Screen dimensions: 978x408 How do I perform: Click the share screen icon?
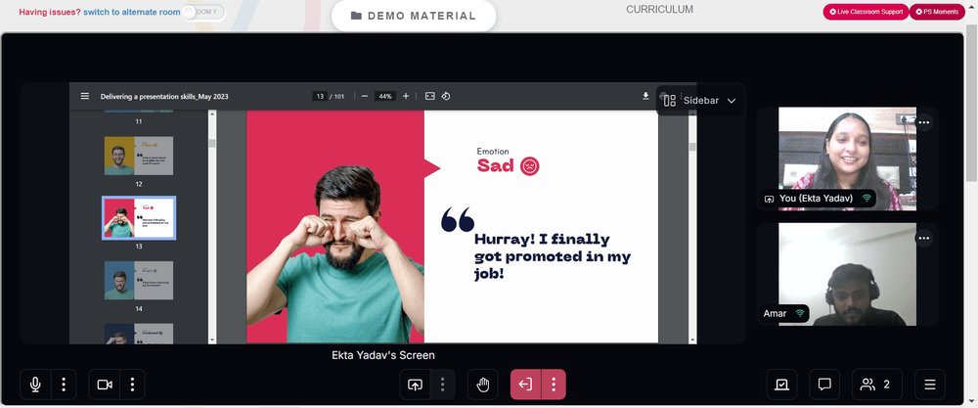coord(415,385)
